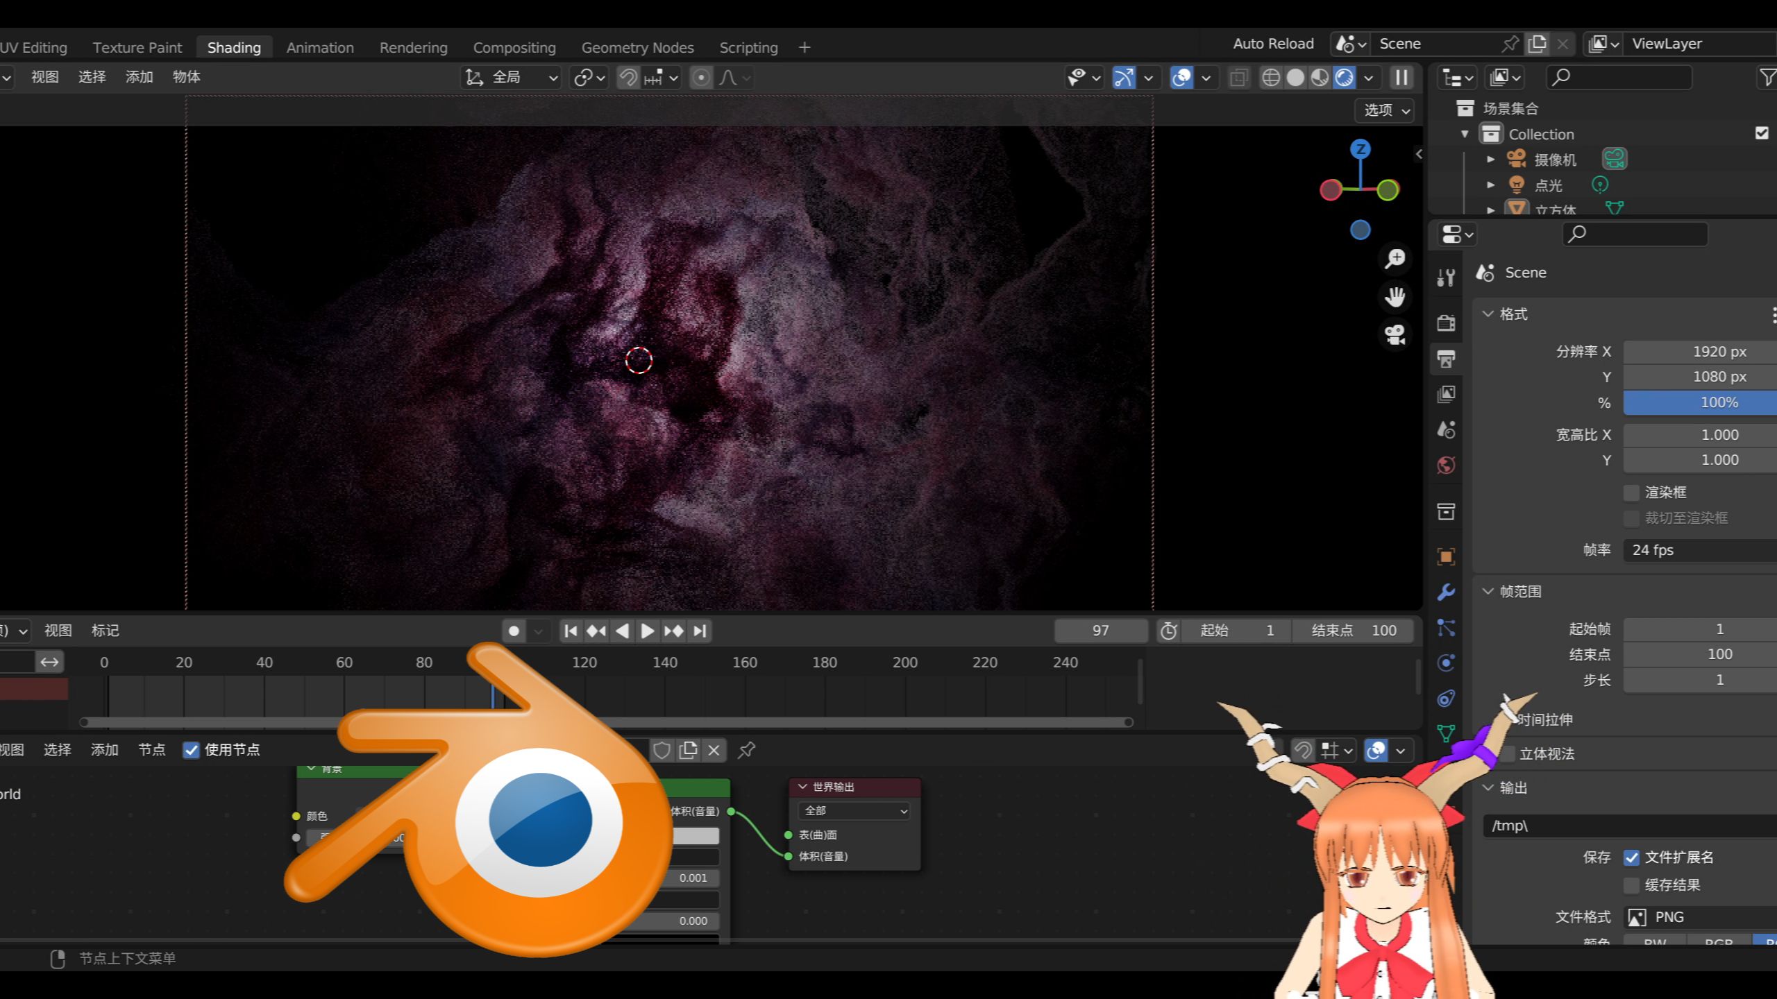The width and height of the screenshot is (1777, 999).
Task: Open the Modifiers wrench tab
Action: click(1446, 592)
